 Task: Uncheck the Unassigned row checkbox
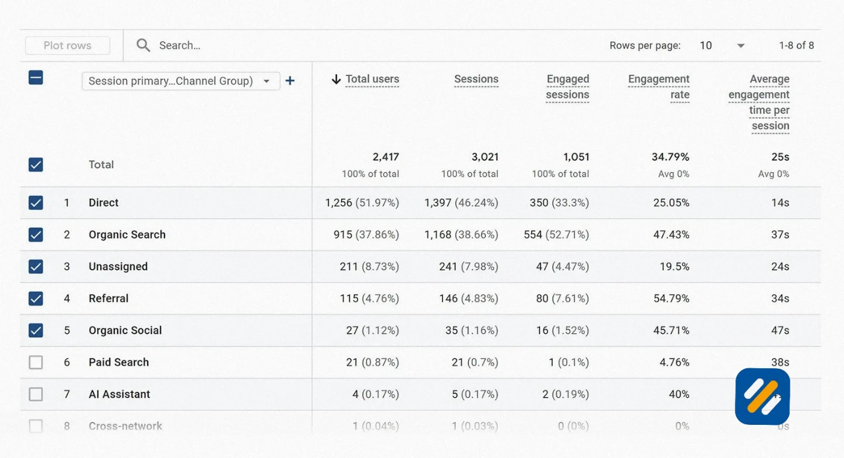coord(36,266)
